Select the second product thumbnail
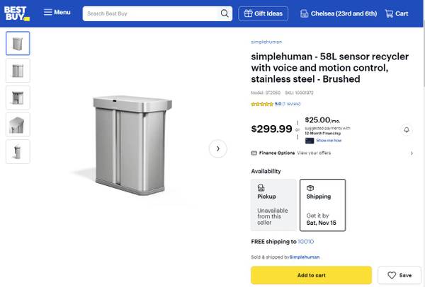 [x=18, y=70]
